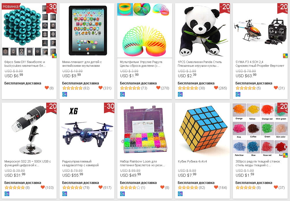Click the multicolor square icon on buckyballs image

54,56
